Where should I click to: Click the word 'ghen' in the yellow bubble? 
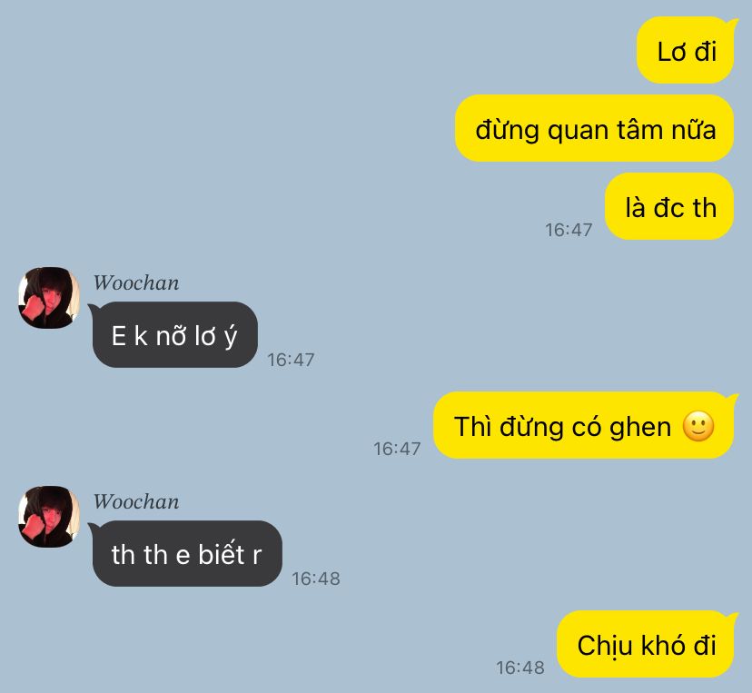coord(639,428)
